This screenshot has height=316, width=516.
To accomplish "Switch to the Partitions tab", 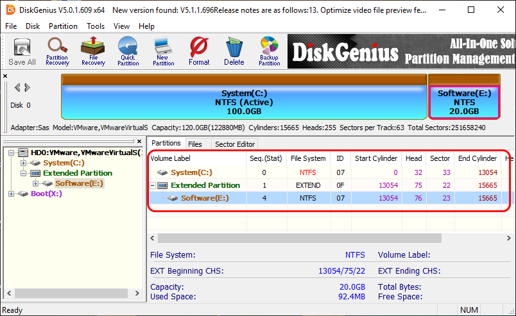I will [x=166, y=143].
